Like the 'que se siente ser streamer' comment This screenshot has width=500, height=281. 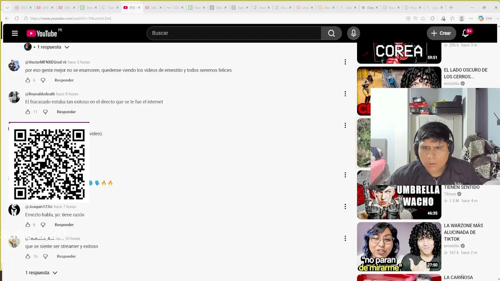28,256
